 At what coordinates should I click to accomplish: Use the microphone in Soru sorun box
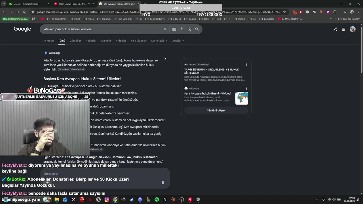163,183
